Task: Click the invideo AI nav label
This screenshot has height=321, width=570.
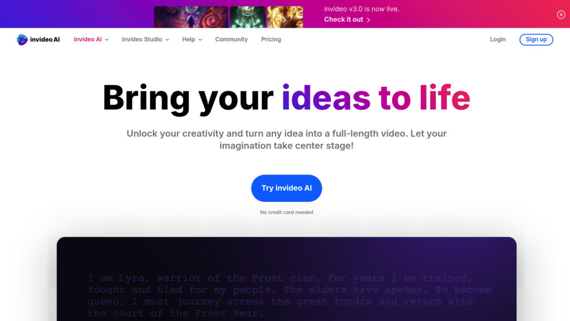Action: click(87, 40)
